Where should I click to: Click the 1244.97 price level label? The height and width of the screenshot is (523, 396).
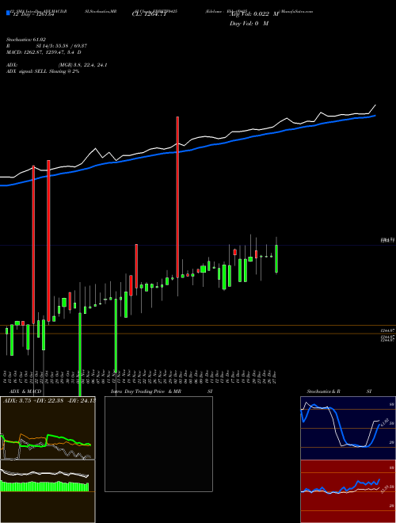point(387,330)
